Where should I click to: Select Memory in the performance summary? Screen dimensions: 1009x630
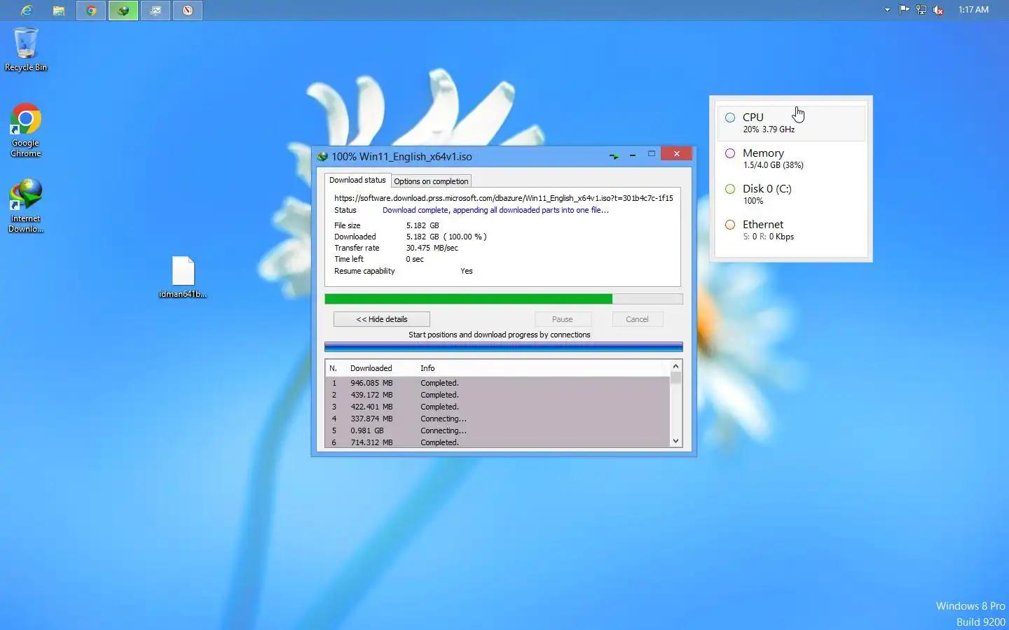790,158
